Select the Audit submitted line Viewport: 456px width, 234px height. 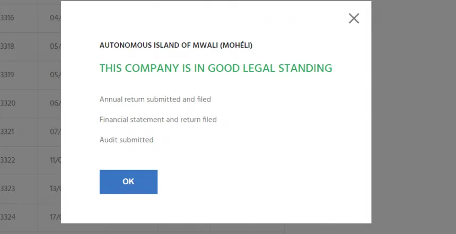126,140
